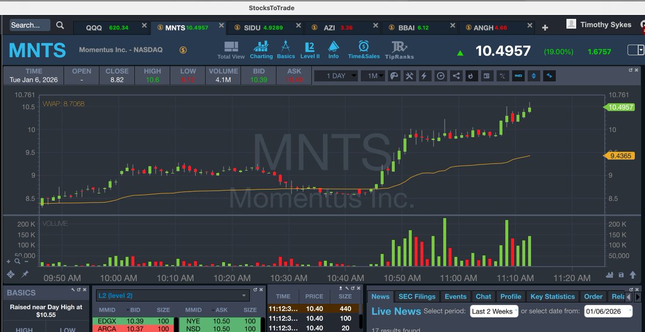Click the up arrow icon at chart bottom right
Viewport: 645px width, 332px height.
coord(632,275)
